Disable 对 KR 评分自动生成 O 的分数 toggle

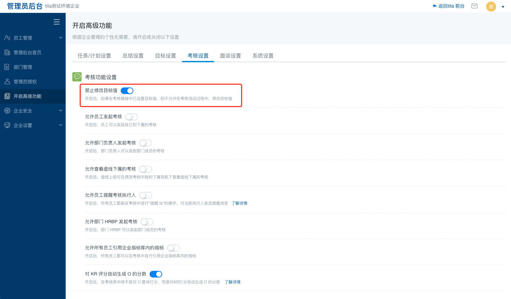[156, 274]
